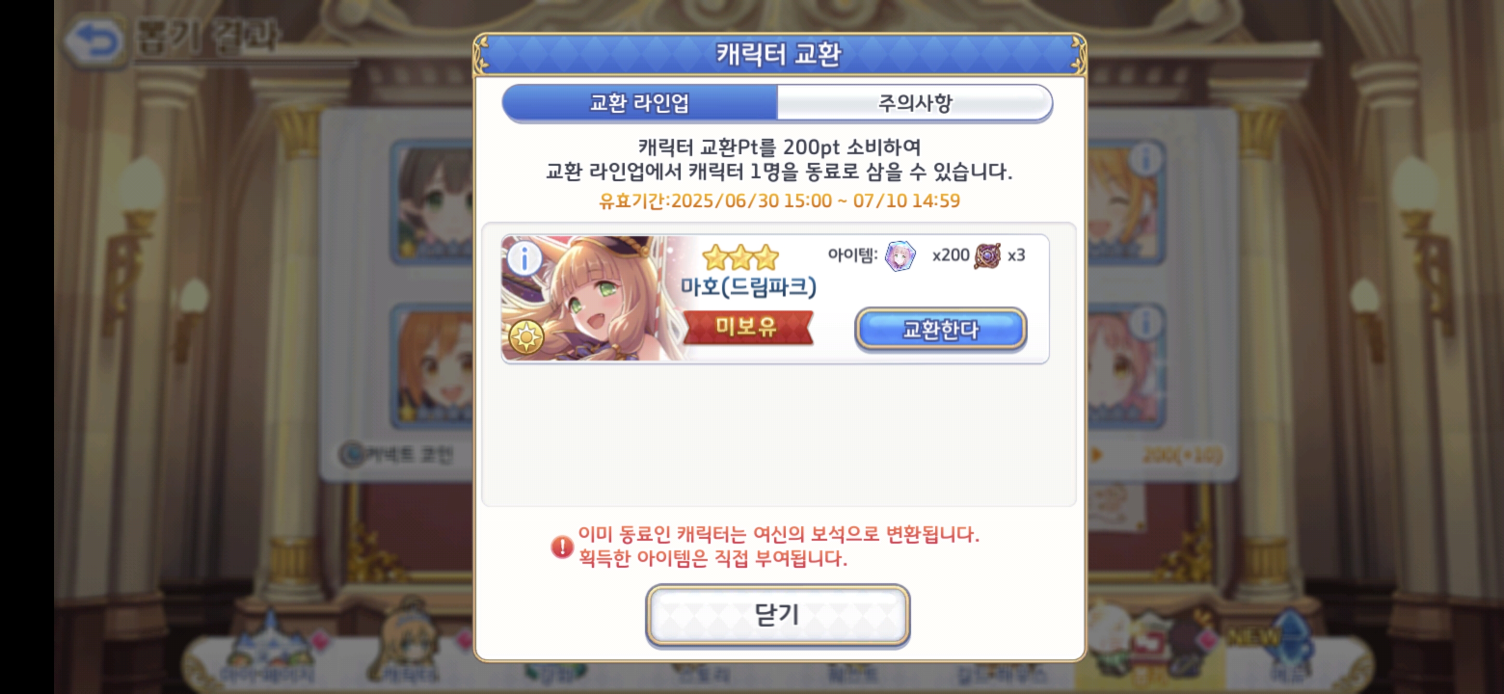1504x694 pixels.
Task: Click the 교환한다 exchange button
Action: click(940, 330)
